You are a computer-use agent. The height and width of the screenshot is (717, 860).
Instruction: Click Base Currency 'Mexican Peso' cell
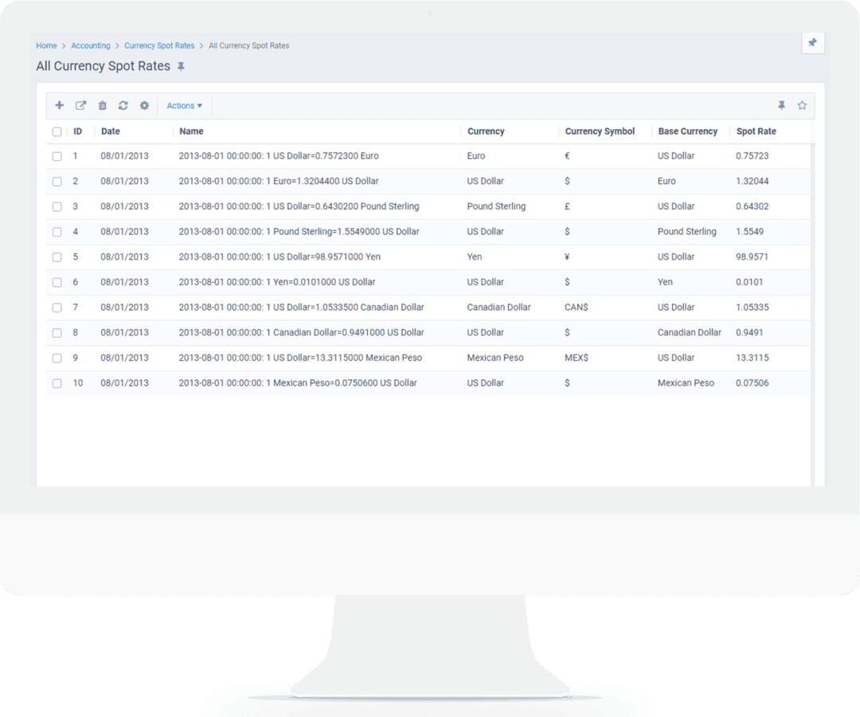click(686, 383)
